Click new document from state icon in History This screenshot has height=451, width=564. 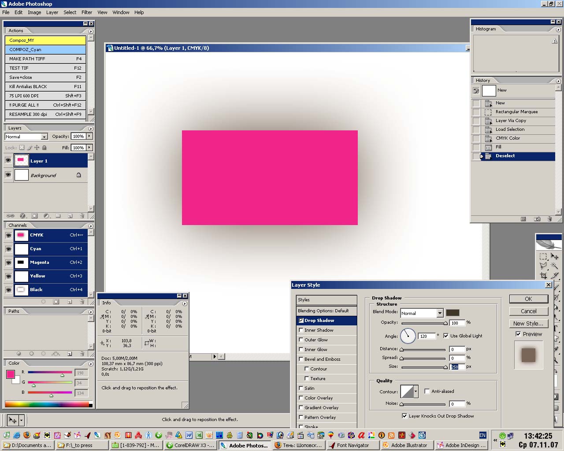click(523, 219)
